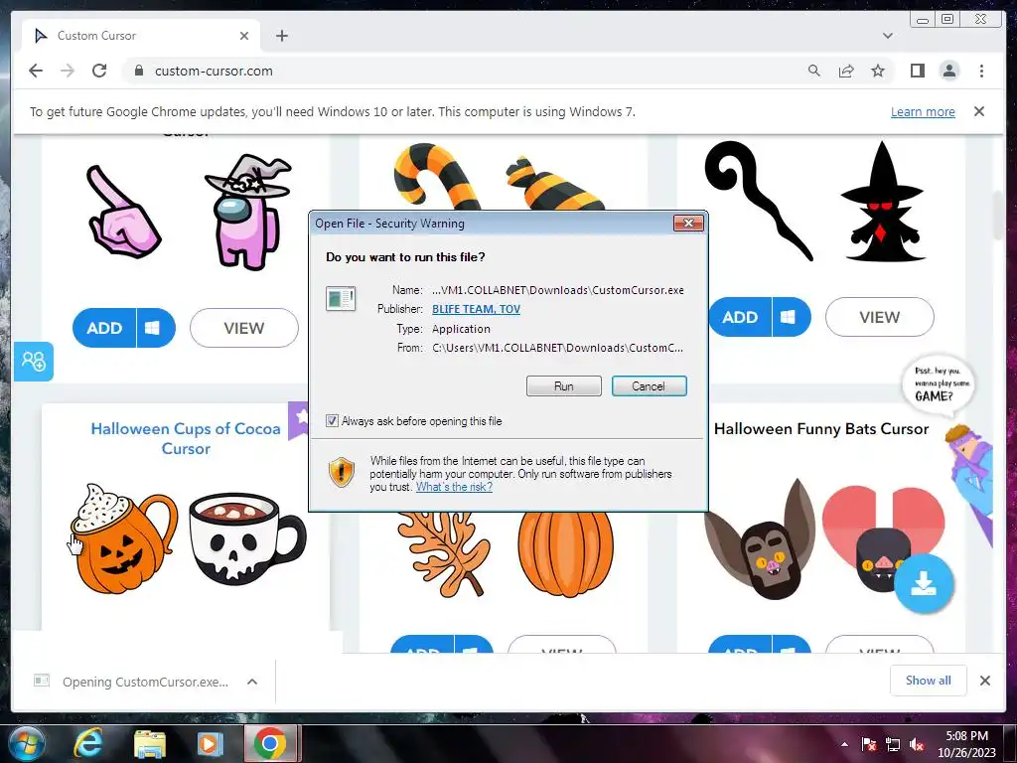Open the blue people-plus side widget
The height and width of the screenshot is (763, 1017).
tap(33, 361)
